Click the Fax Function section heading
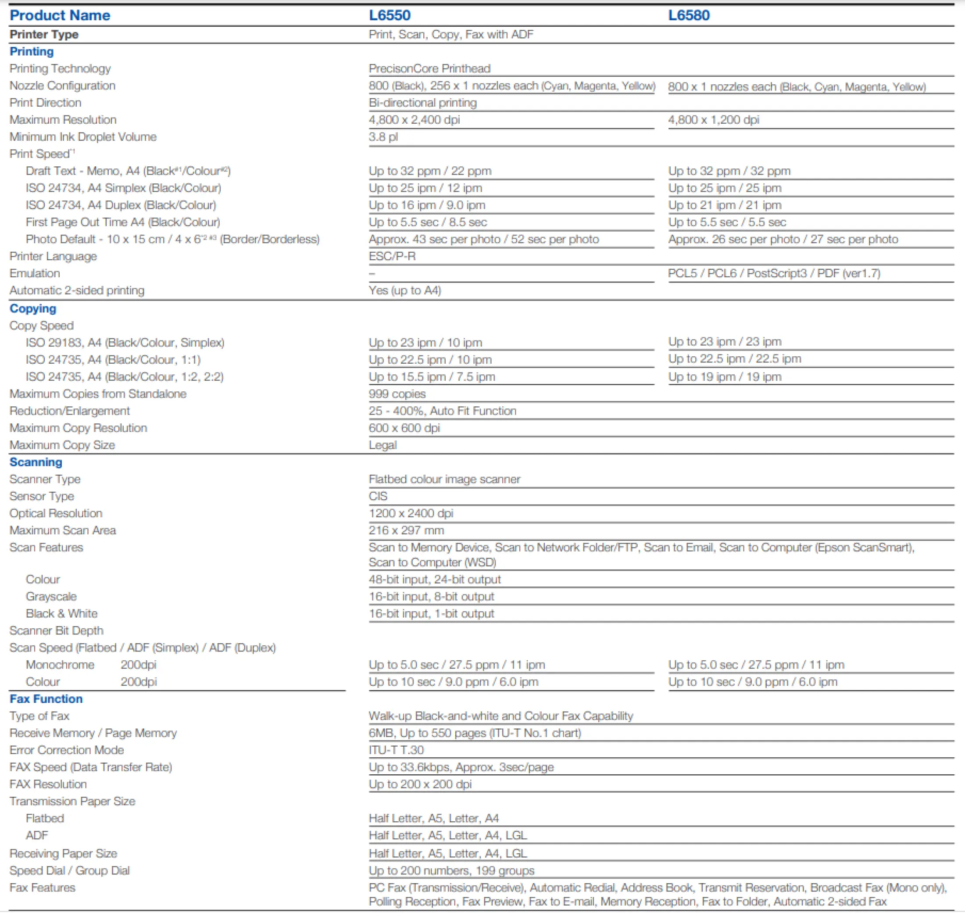The width and height of the screenshot is (965, 913). tap(46, 699)
